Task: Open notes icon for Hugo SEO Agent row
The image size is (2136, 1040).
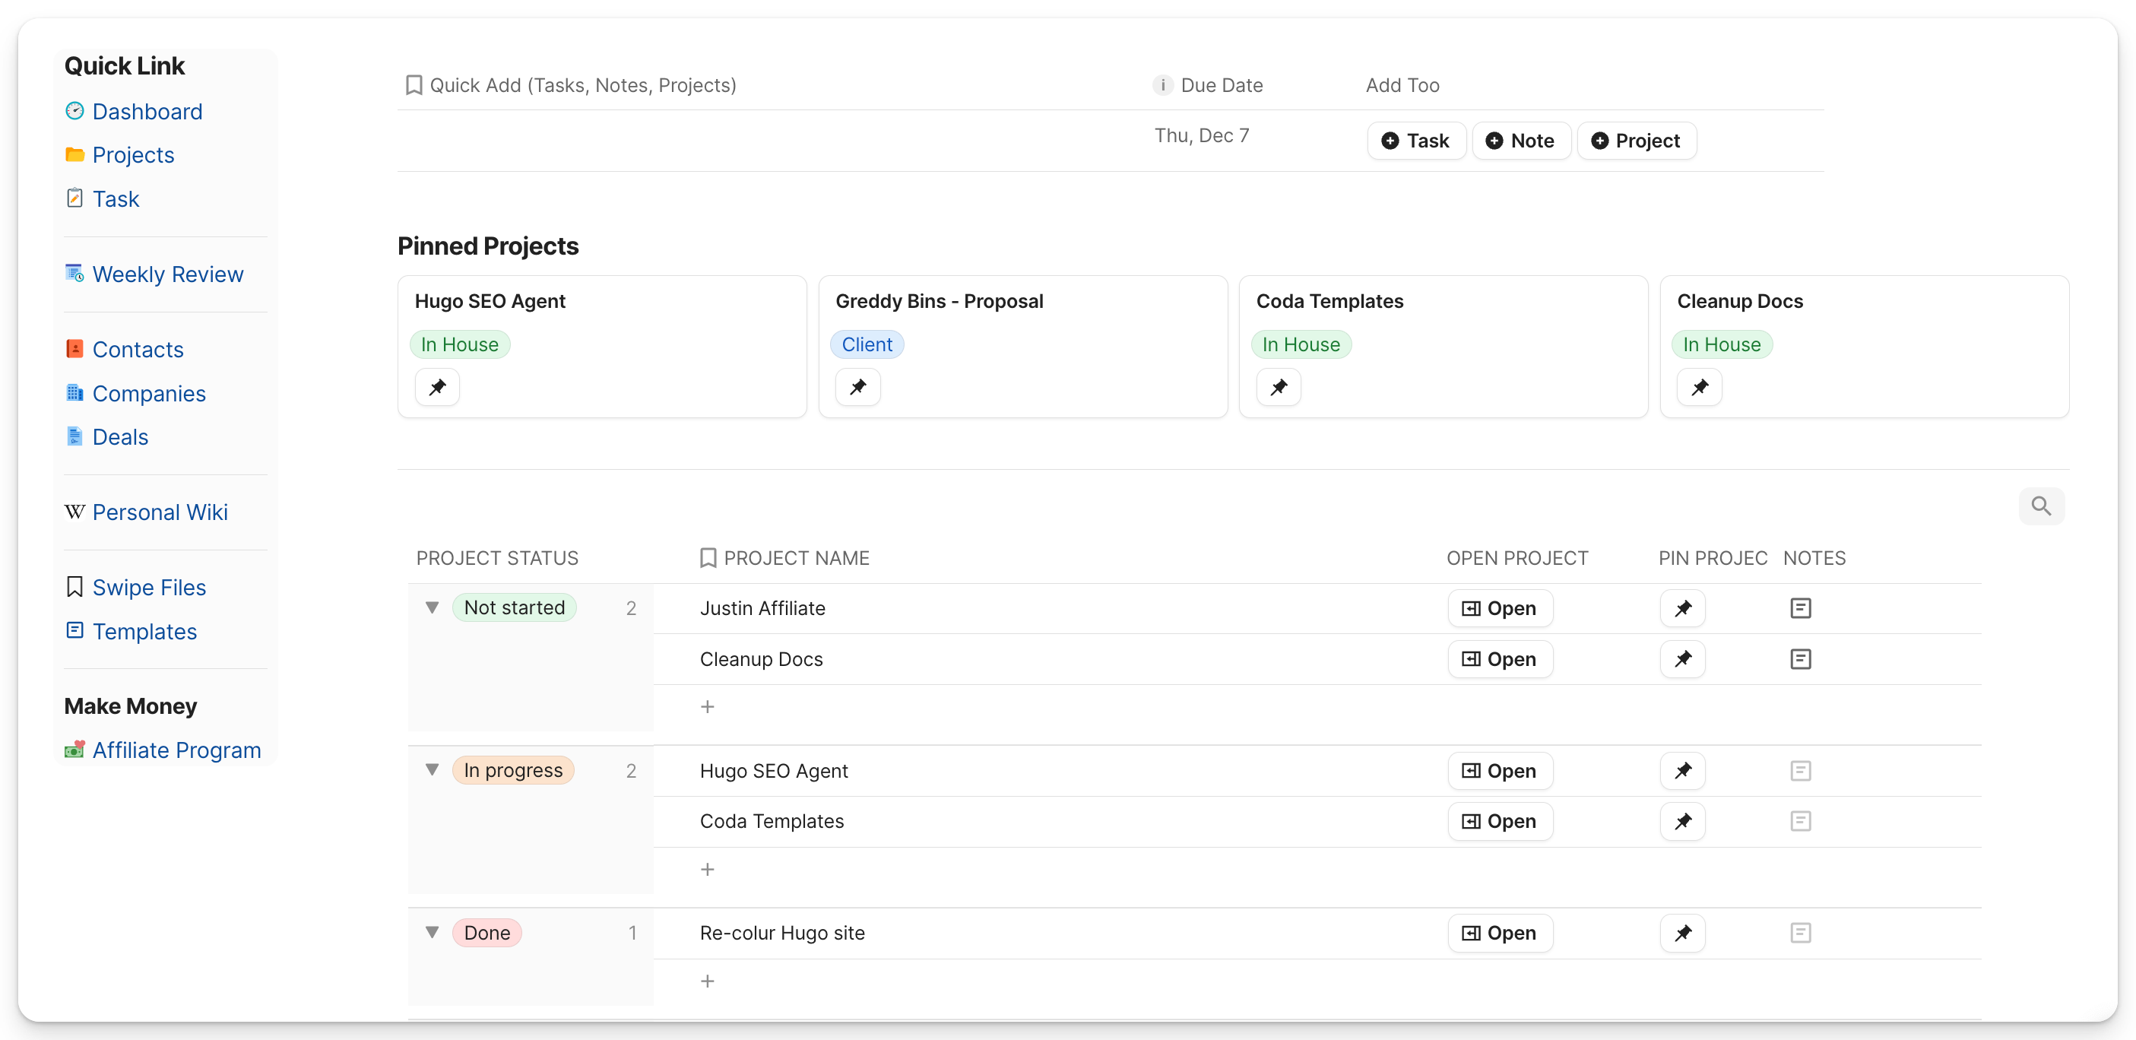Action: coord(1800,770)
